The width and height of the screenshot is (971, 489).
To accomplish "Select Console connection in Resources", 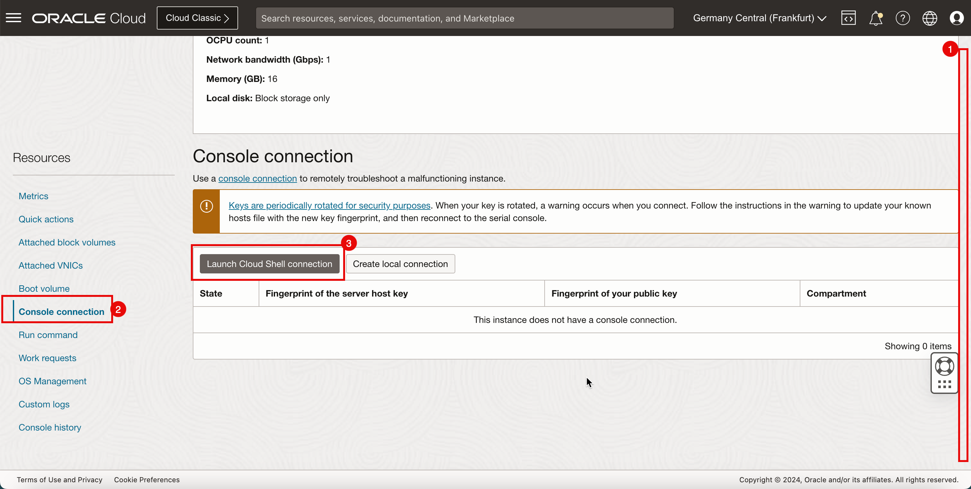I will coord(61,311).
